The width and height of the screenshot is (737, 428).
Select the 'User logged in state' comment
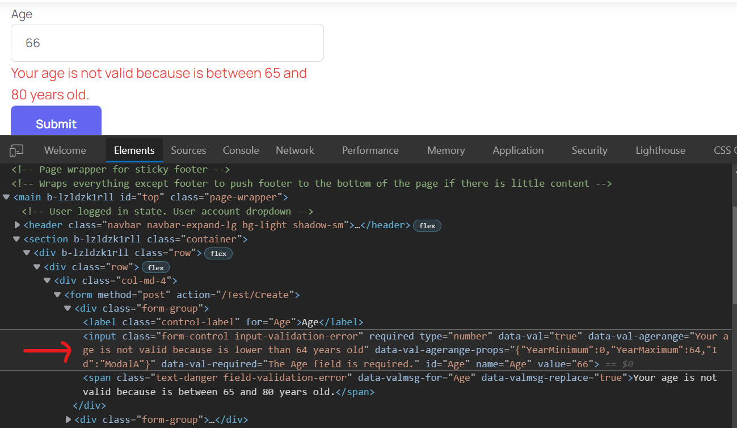pos(167,211)
